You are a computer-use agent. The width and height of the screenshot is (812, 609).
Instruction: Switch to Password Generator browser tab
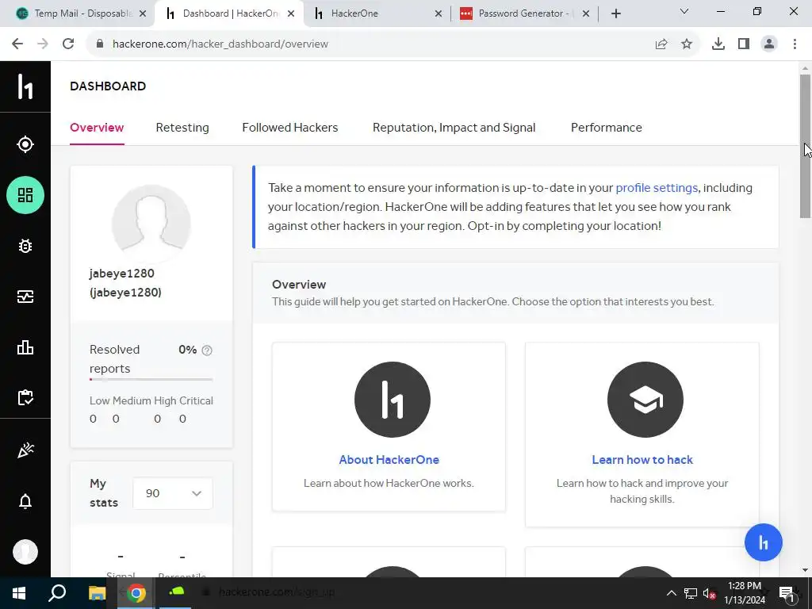tap(524, 13)
